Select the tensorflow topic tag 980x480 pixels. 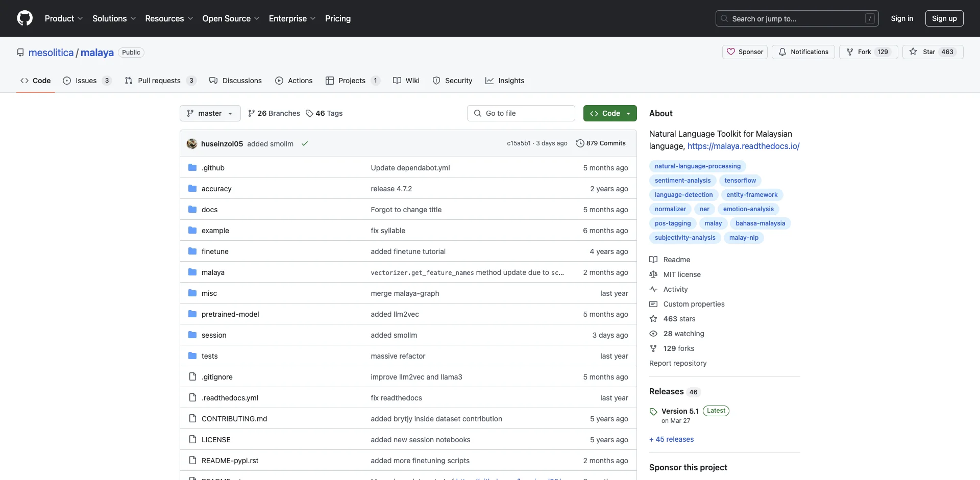pos(740,181)
